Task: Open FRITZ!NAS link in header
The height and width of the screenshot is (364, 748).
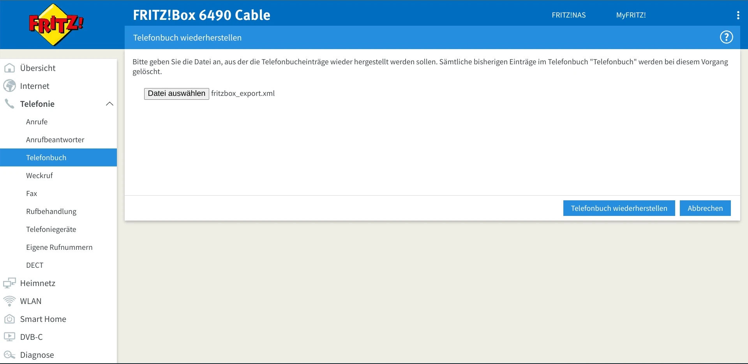Action: tap(568, 15)
